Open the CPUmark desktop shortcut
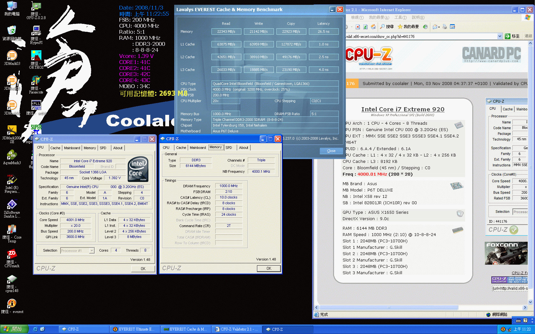The width and height of the screenshot is (535, 334). click(12, 258)
